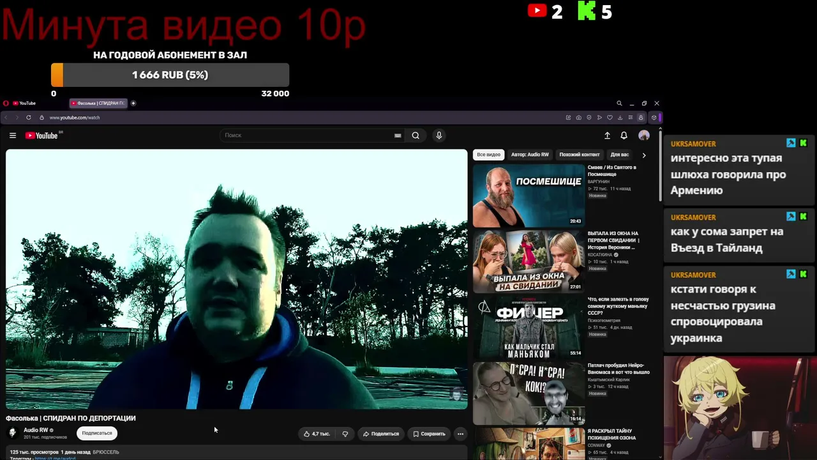817x460 pixels.
Task: Go to YouTube home via the logo
Action: click(x=41, y=135)
